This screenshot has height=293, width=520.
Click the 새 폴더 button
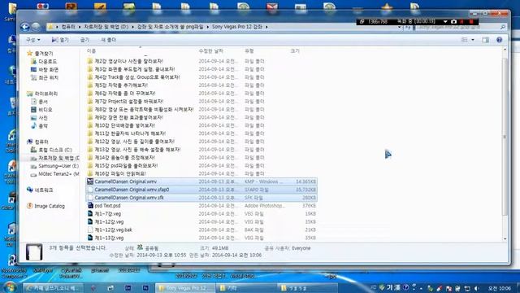[x=108, y=40]
